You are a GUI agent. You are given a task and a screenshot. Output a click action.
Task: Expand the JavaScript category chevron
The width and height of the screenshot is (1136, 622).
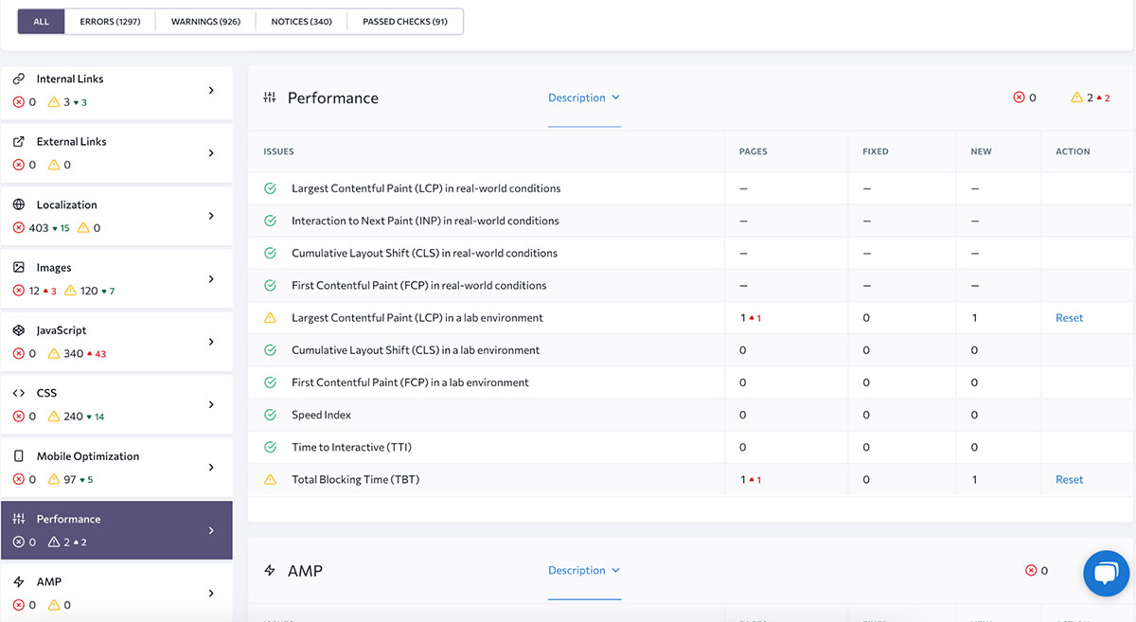click(x=211, y=342)
